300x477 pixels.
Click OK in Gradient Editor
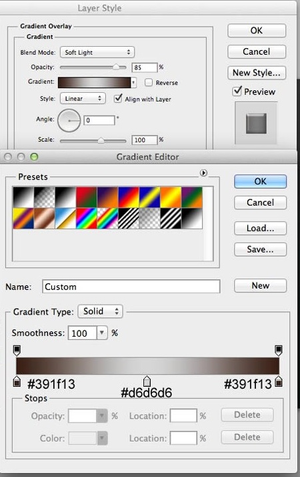(260, 181)
